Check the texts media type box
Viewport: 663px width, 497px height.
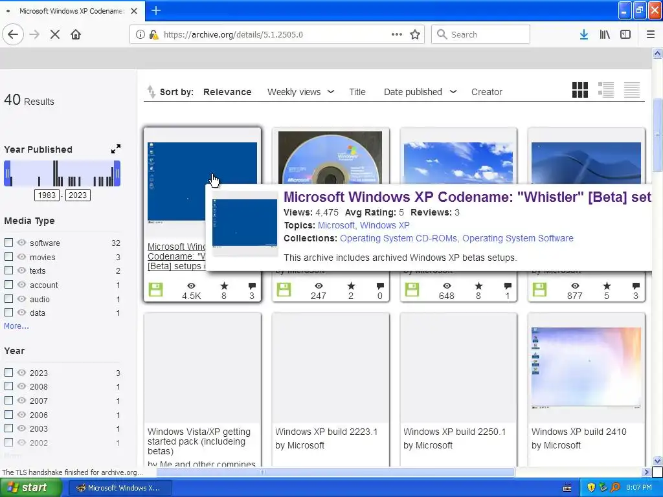(x=8, y=271)
